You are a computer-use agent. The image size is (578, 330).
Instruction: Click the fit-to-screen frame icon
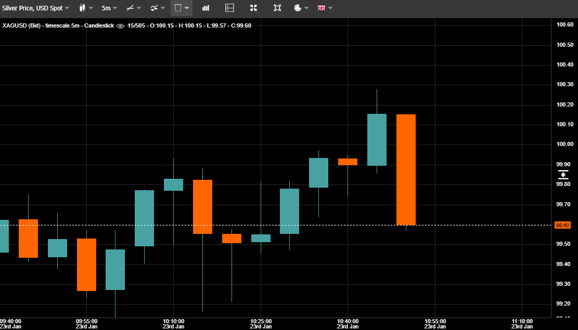(x=277, y=8)
